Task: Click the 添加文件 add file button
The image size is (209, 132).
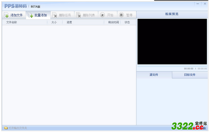Action: pyautogui.click(x=14, y=15)
